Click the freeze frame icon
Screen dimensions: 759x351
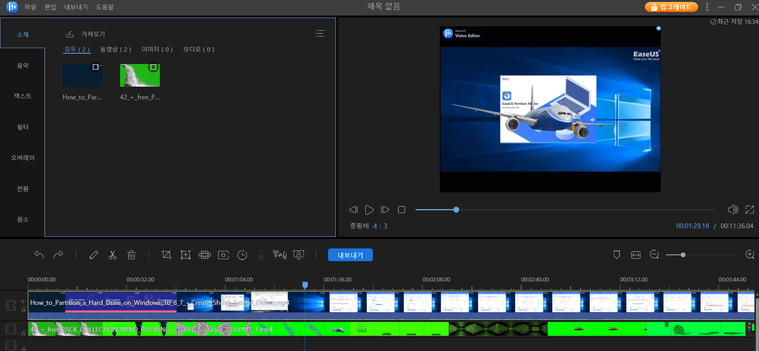click(x=223, y=255)
